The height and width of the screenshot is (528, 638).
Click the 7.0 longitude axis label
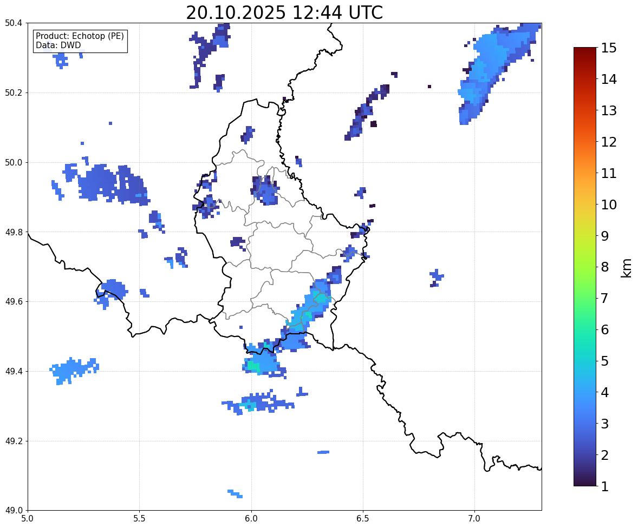474,519
